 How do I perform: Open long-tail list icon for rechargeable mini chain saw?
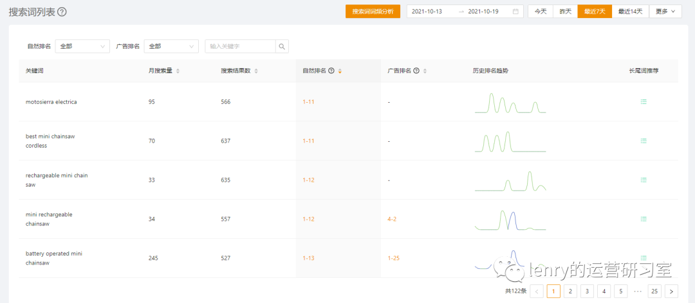pyautogui.click(x=644, y=180)
